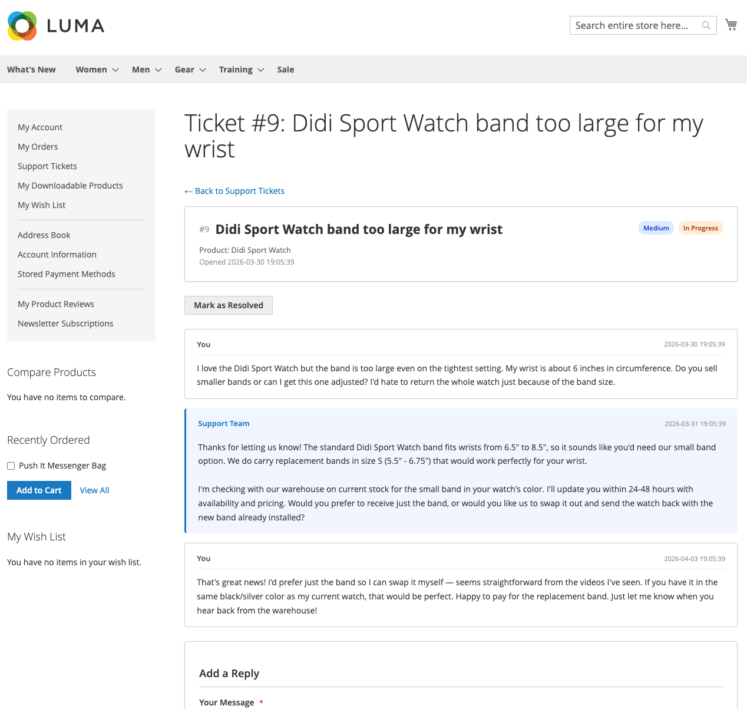Click the Luma logo icon

point(22,25)
